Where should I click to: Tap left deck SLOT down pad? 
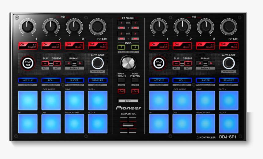(98, 124)
